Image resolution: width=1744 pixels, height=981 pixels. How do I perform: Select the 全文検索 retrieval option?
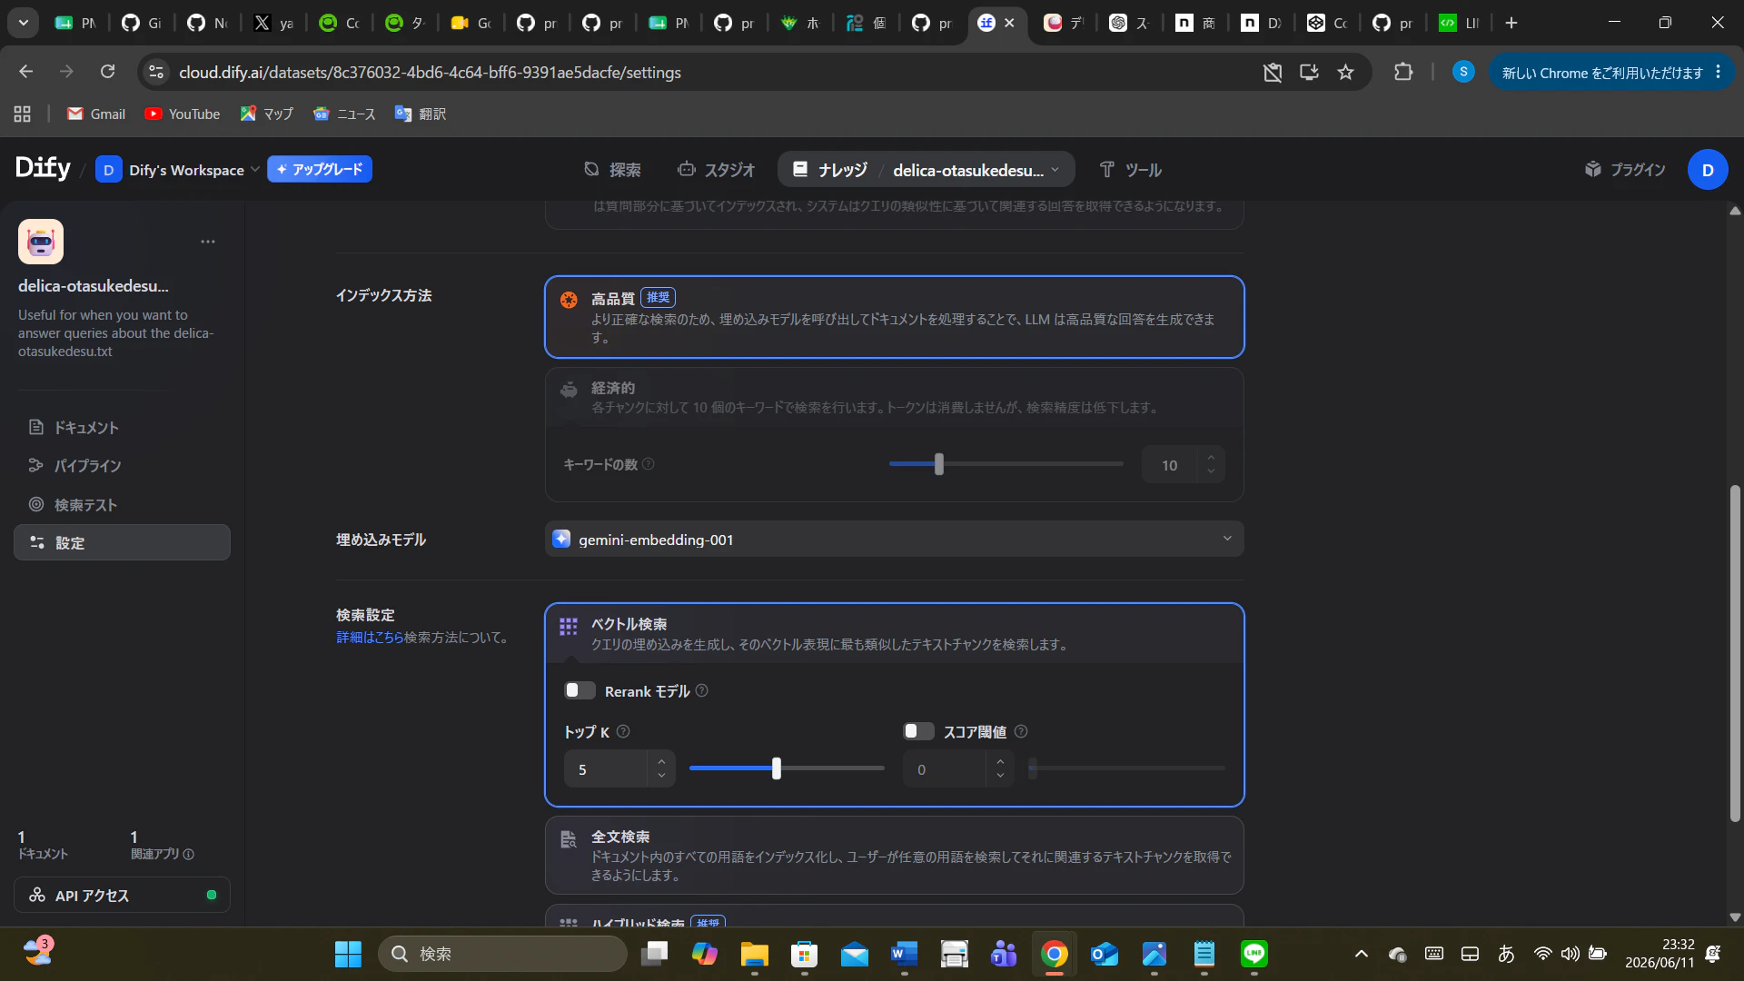[x=894, y=856]
